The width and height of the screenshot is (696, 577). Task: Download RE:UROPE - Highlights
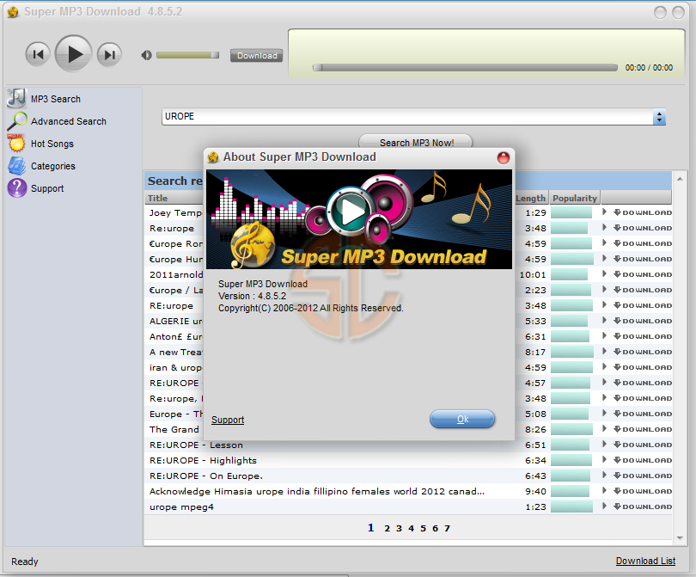[x=643, y=460]
